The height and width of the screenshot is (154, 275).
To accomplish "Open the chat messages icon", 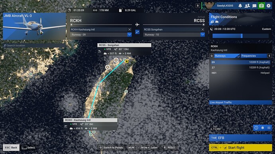I will tap(254, 6).
